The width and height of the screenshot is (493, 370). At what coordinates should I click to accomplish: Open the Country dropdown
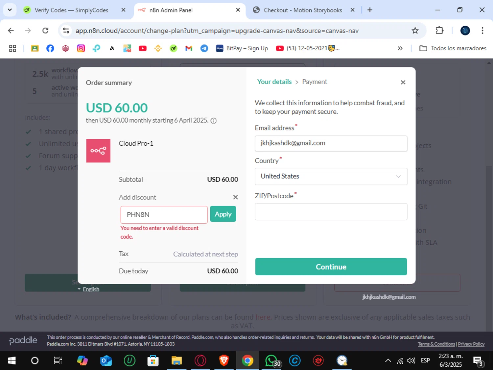click(x=331, y=176)
